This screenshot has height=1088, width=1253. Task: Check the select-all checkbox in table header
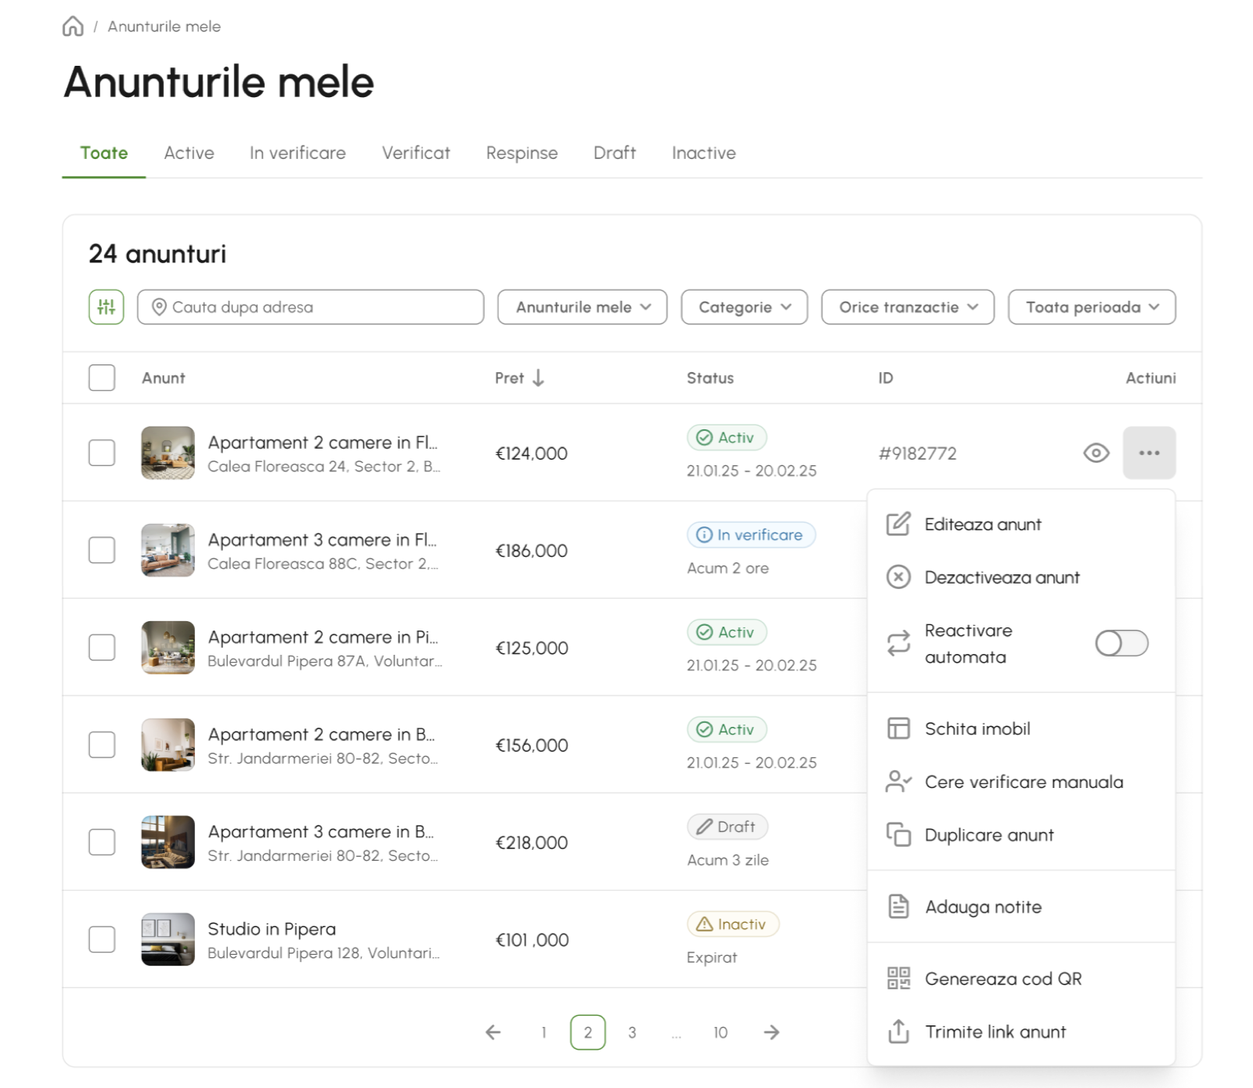(x=102, y=378)
